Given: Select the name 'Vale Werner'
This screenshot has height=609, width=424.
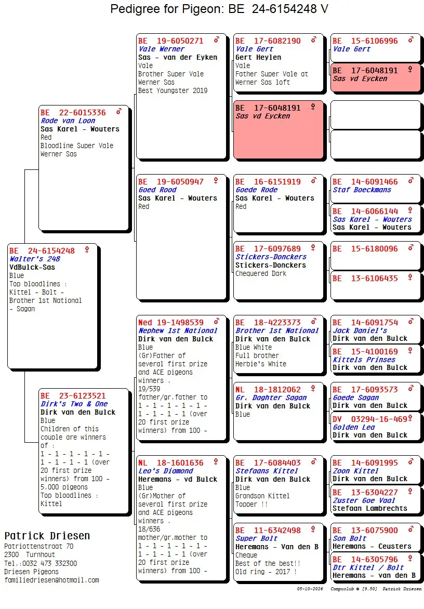Looking at the screenshot, I should tap(162, 49).
